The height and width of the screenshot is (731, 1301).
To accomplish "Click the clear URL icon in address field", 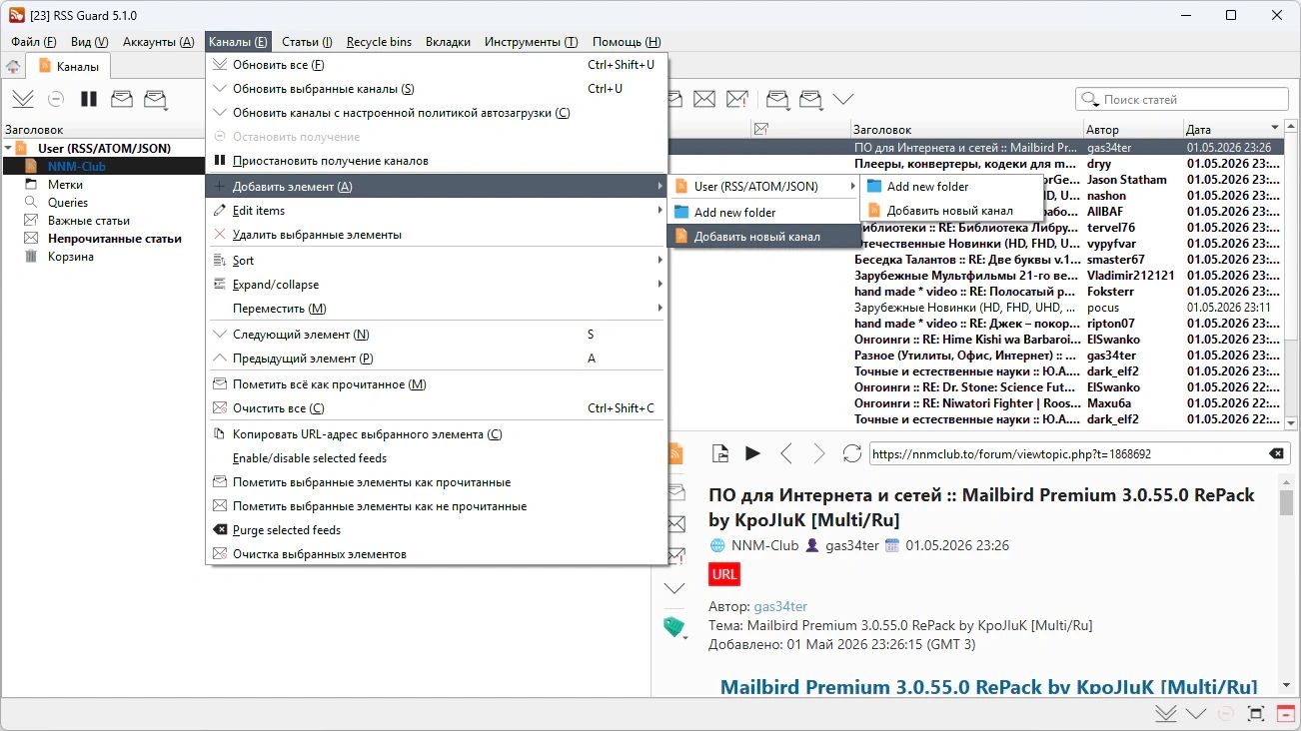I will [1276, 453].
